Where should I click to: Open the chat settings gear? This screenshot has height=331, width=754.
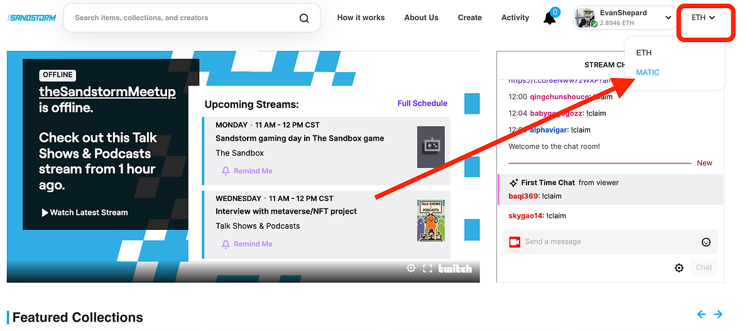click(x=679, y=268)
